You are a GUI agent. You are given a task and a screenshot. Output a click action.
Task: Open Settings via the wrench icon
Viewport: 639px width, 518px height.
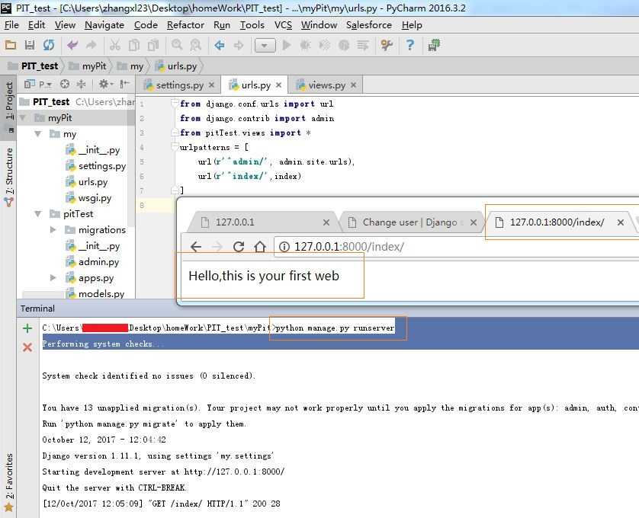387,45
